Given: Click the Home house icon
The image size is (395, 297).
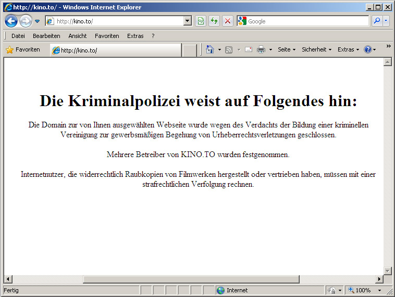Looking at the screenshot, I should click(x=210, y=49).
